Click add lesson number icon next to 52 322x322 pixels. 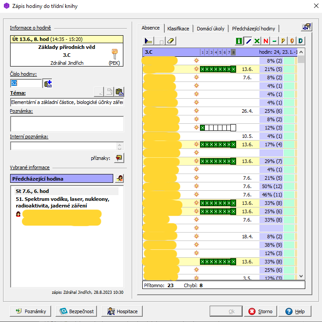[x=48, y=83]
